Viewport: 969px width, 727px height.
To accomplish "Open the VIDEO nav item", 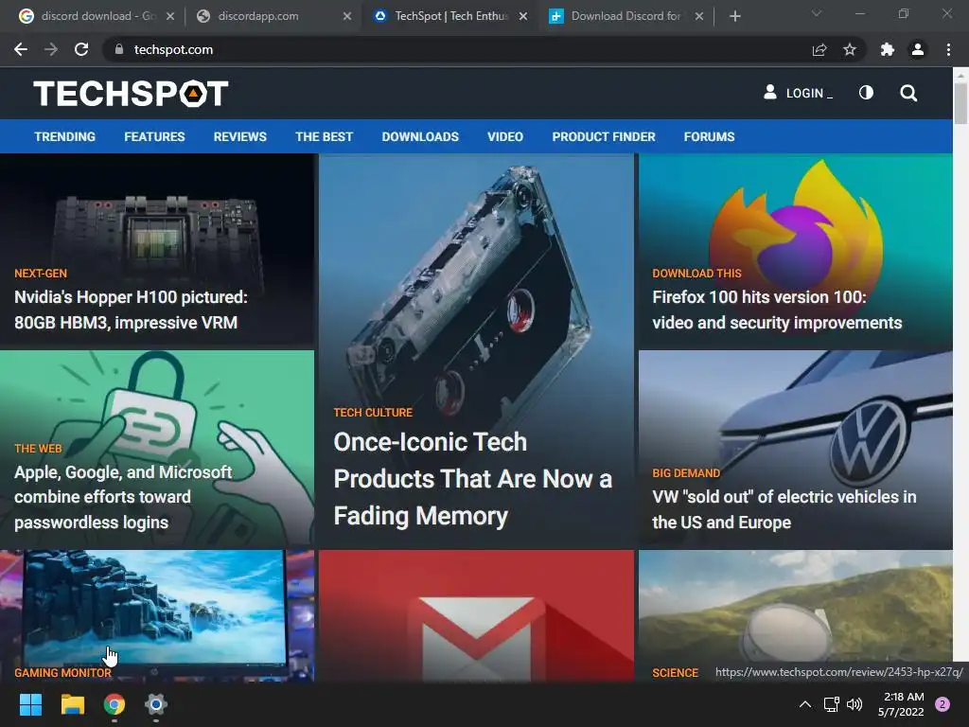I will 505,136.
